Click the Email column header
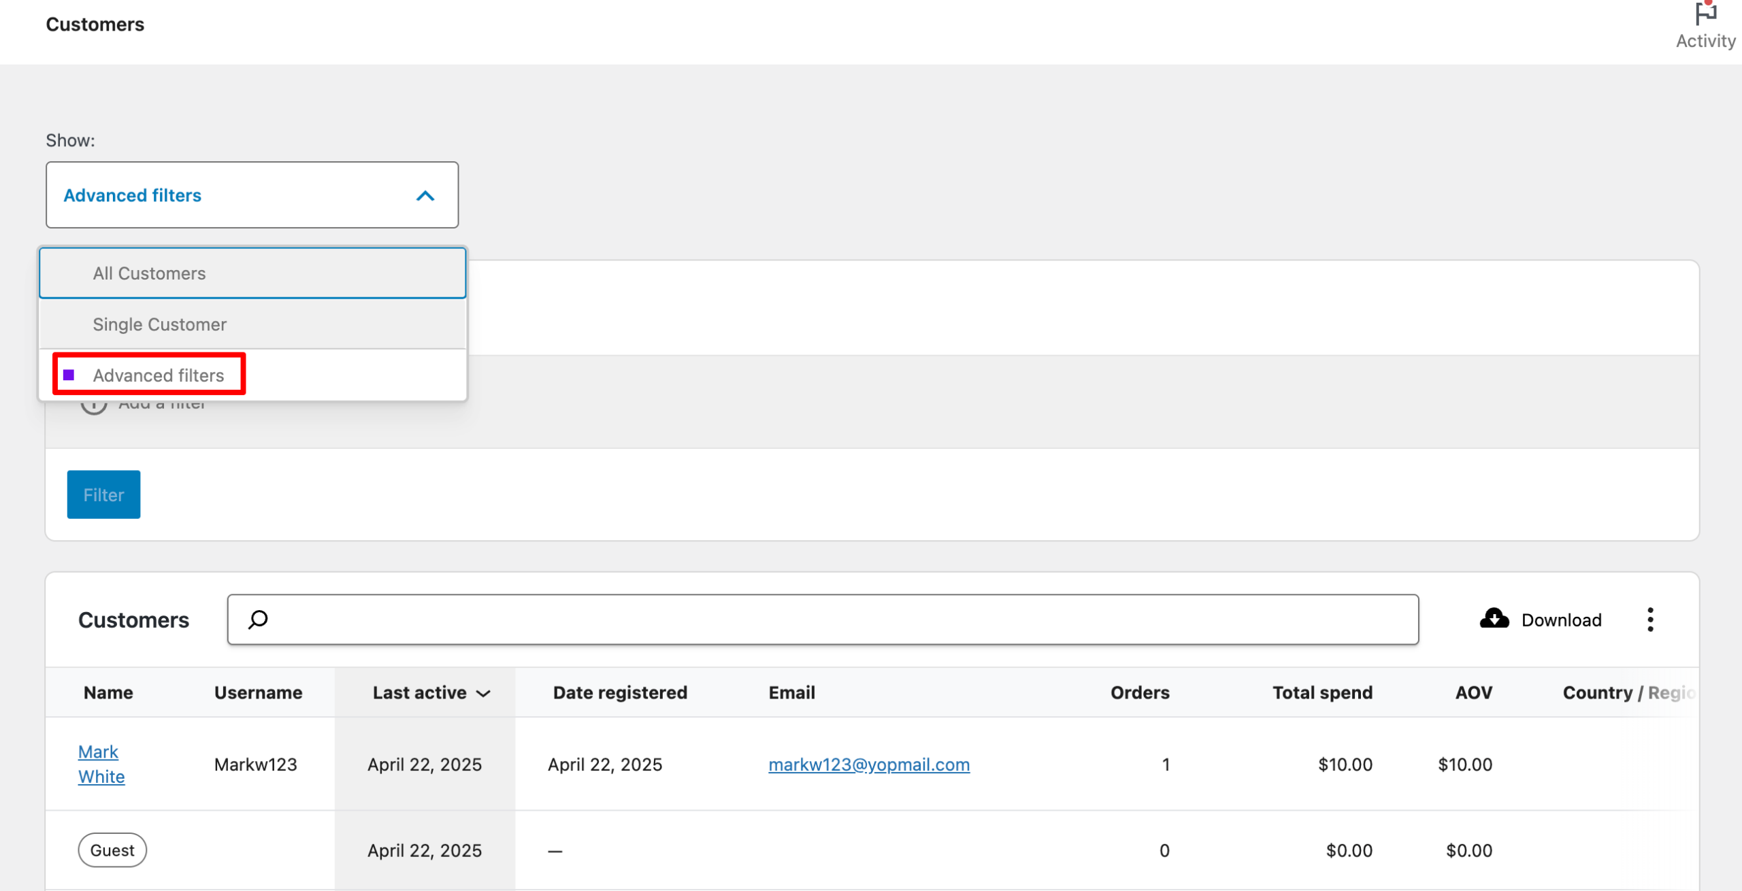Viewport: 1742px width, 891px height. (x=792, y=692)
